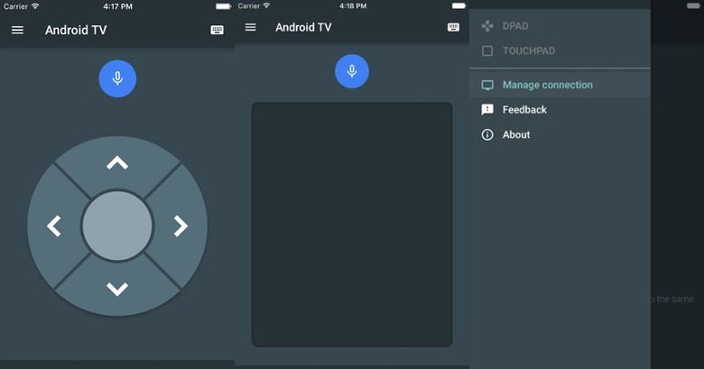Open hamburger menu in first Android TV screen

17,30
